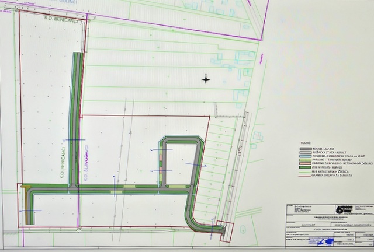Click the black crosshair cursor marker

click(206, 79)
